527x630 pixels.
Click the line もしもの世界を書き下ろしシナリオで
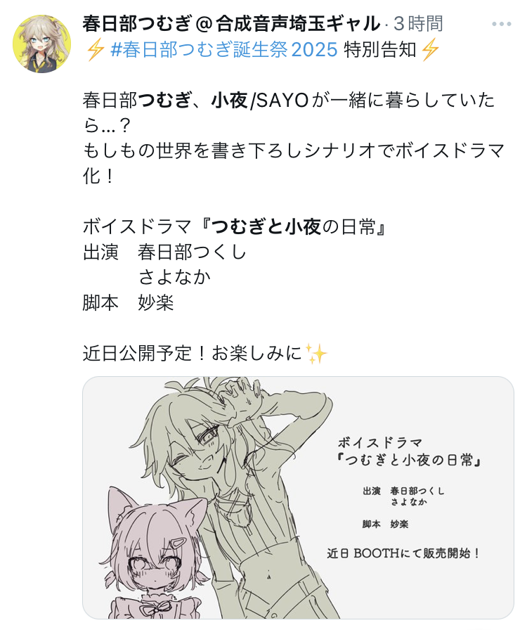pyautogui.click(x=294, y=151)
